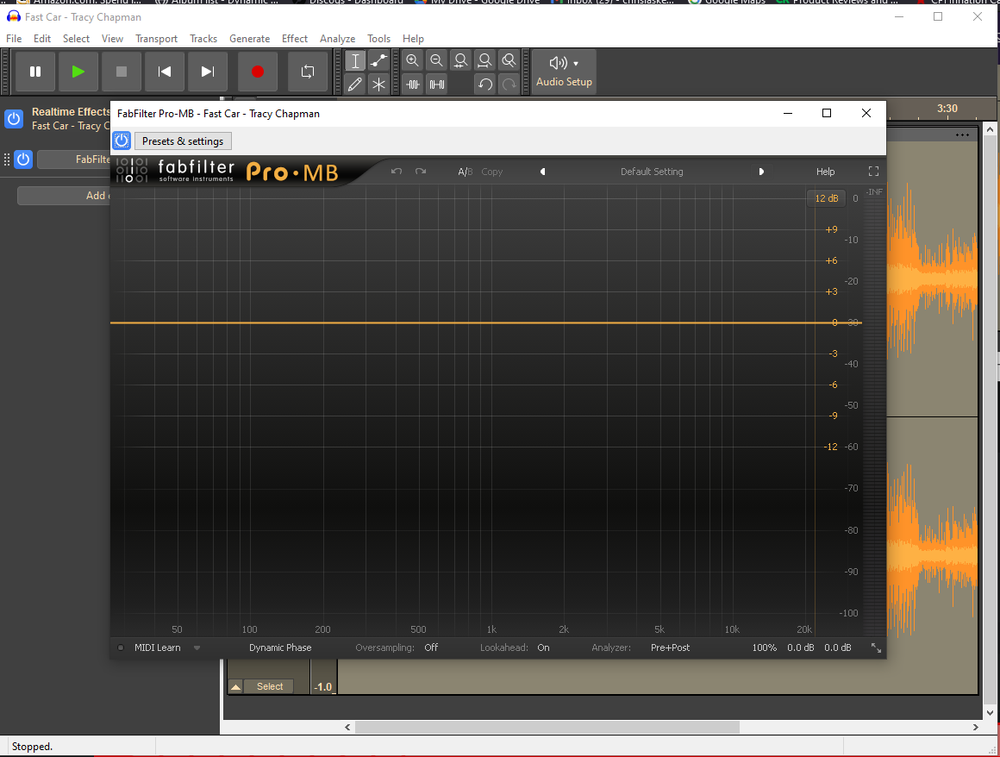Click the 100% mix value
This screenshot has width=1000, height=757.
pyautogui.click(x=764, y=648)
